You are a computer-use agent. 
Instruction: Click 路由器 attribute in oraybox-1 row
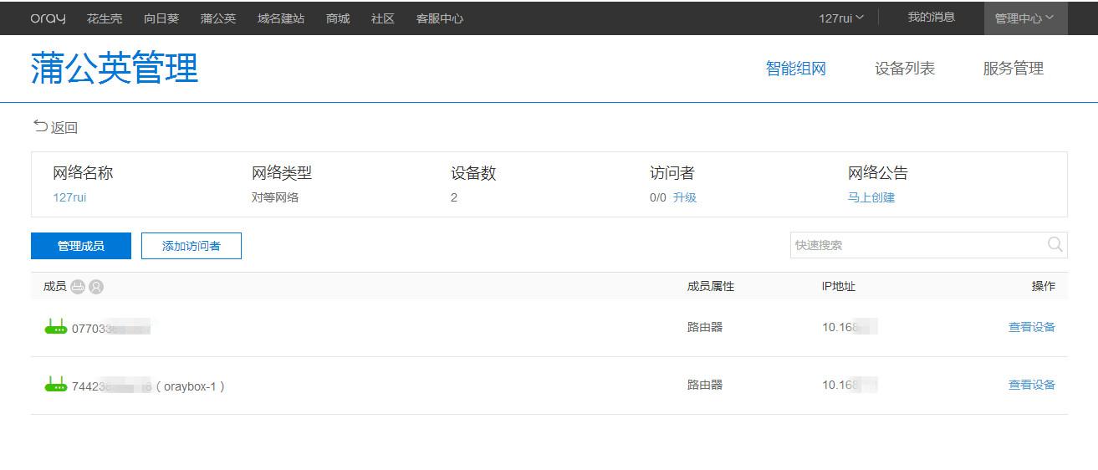(705, 385)
